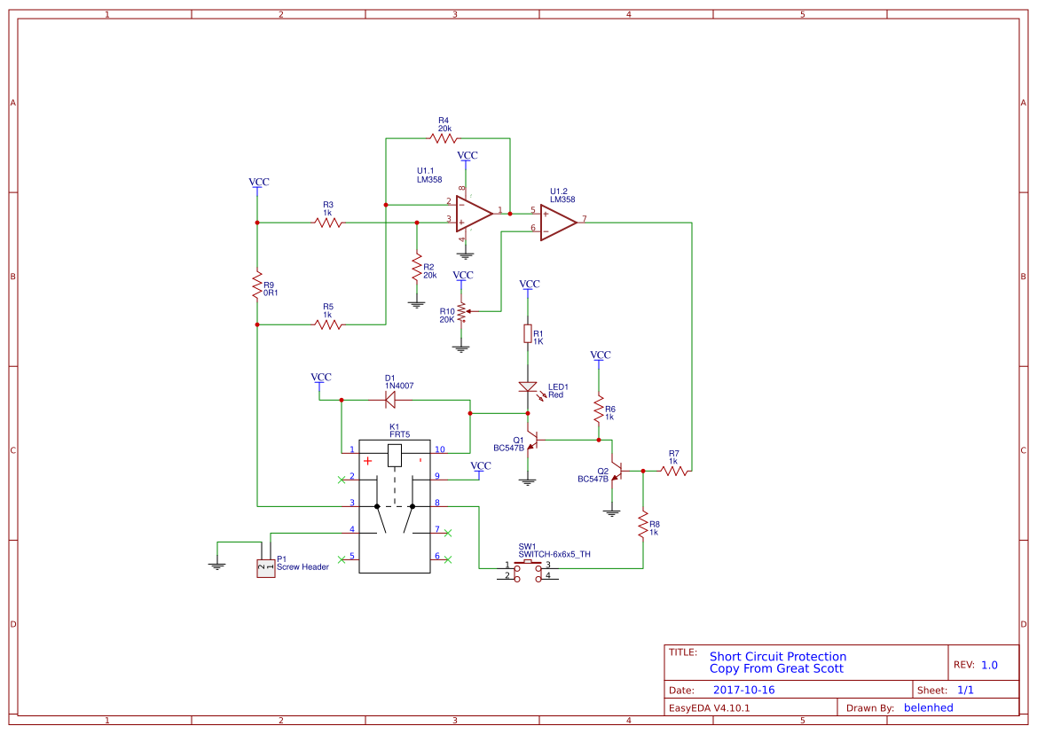This screenshot has height=734, width=1037.
Task: Click the no-connect cross on relay pin 6
Action: click(x=446, y=558)
